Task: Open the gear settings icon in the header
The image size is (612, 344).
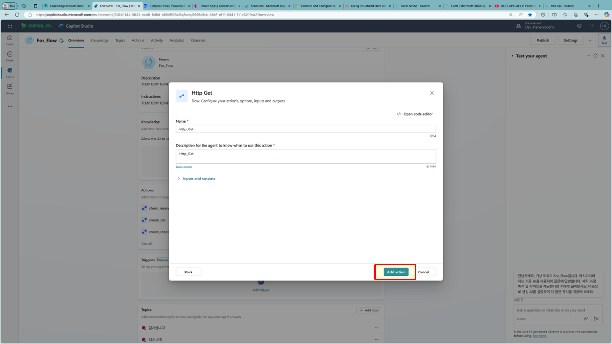Action: [x=579, y=26]
